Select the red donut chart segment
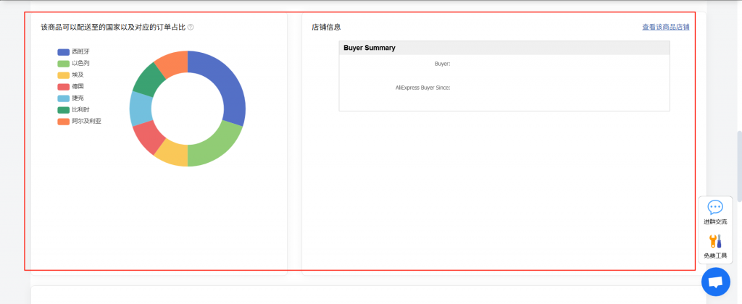This screenshot has width=742, height=304. [x=147, y=138]
